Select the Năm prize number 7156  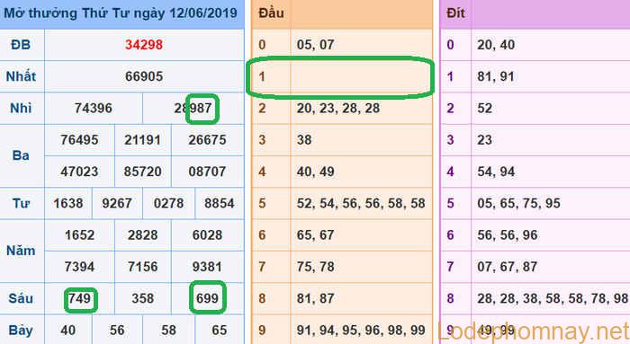[x=142, y=266]
